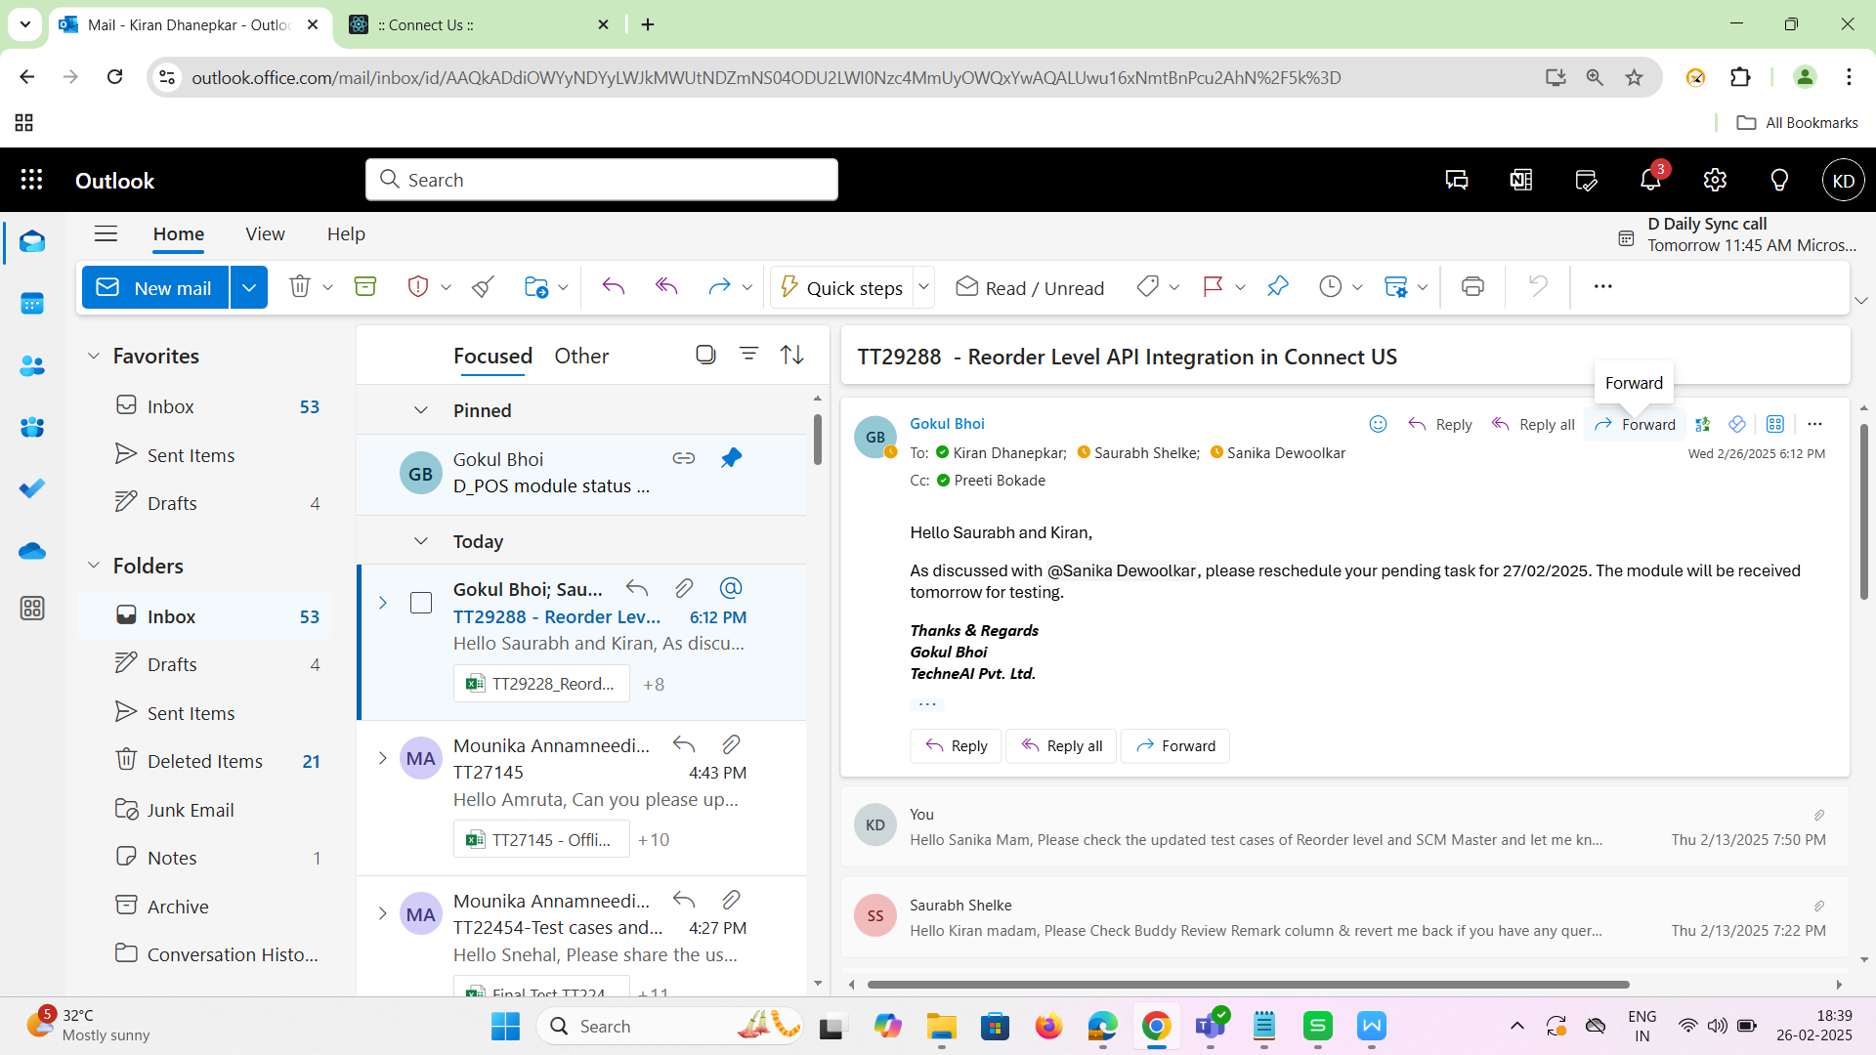Viewport: 1876px width, 1055px height.
Task: Open the Help ribbon tab
Action: pyautogui.click(x=346, y=234)
